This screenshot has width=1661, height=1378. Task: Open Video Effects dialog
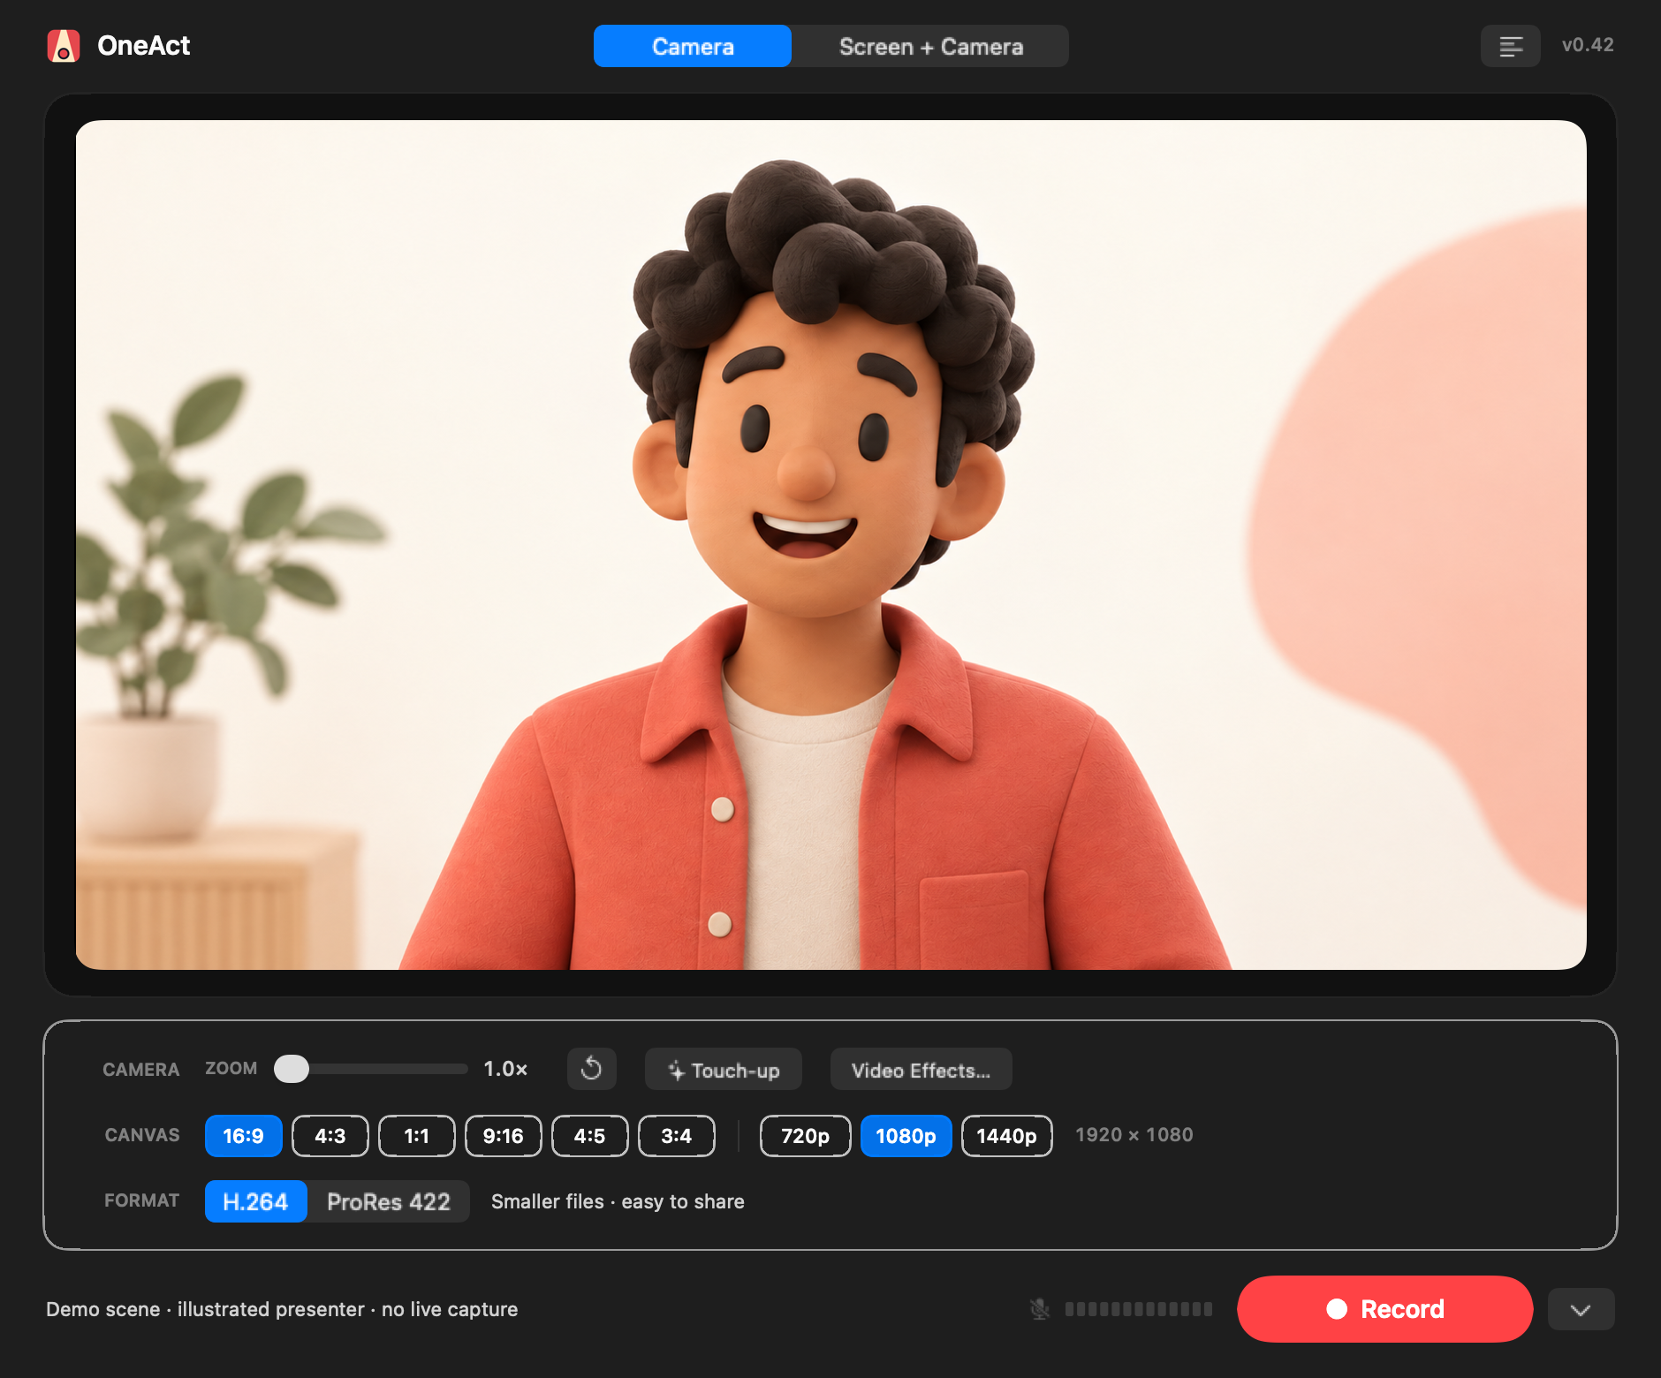click(921, 1070)
